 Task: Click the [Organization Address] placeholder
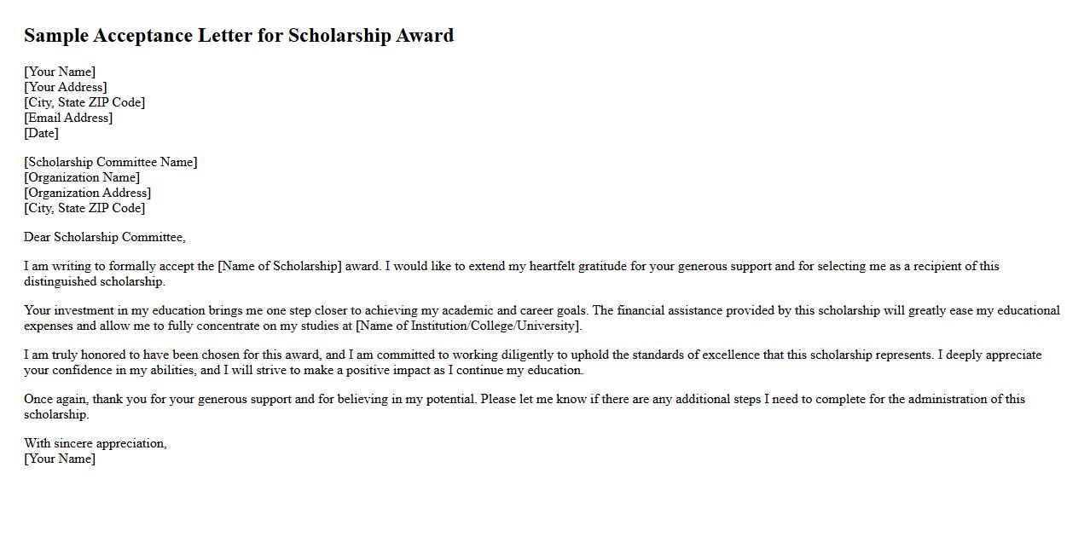click(88, 193)
